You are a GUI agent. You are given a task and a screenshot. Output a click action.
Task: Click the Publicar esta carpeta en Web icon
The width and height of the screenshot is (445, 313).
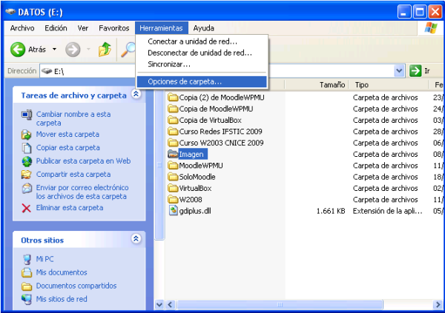pos(27,161)
